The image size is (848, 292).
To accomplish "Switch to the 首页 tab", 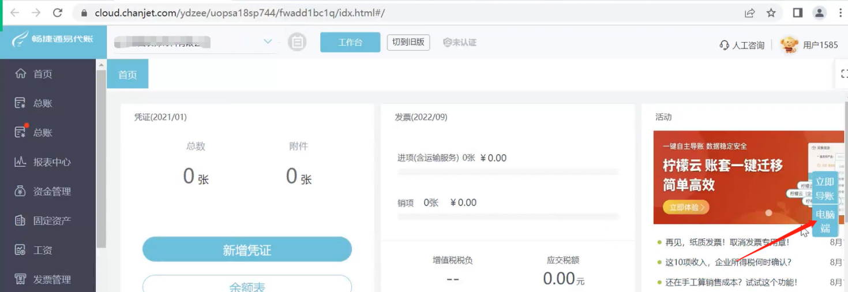I will pyautogui.click(x=127, y=74).
